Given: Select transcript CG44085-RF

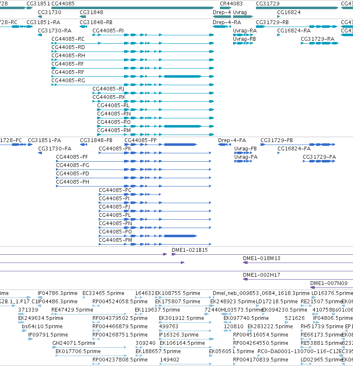Looking at the screenshot, I should point(133,68).
